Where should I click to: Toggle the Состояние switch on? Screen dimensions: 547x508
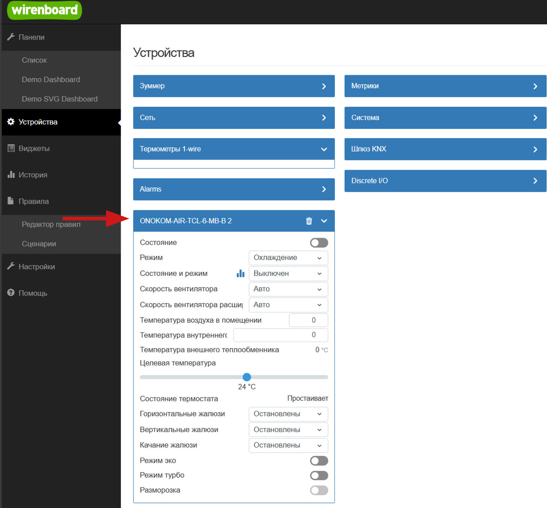pyautogui.click(x=319, y=243)
